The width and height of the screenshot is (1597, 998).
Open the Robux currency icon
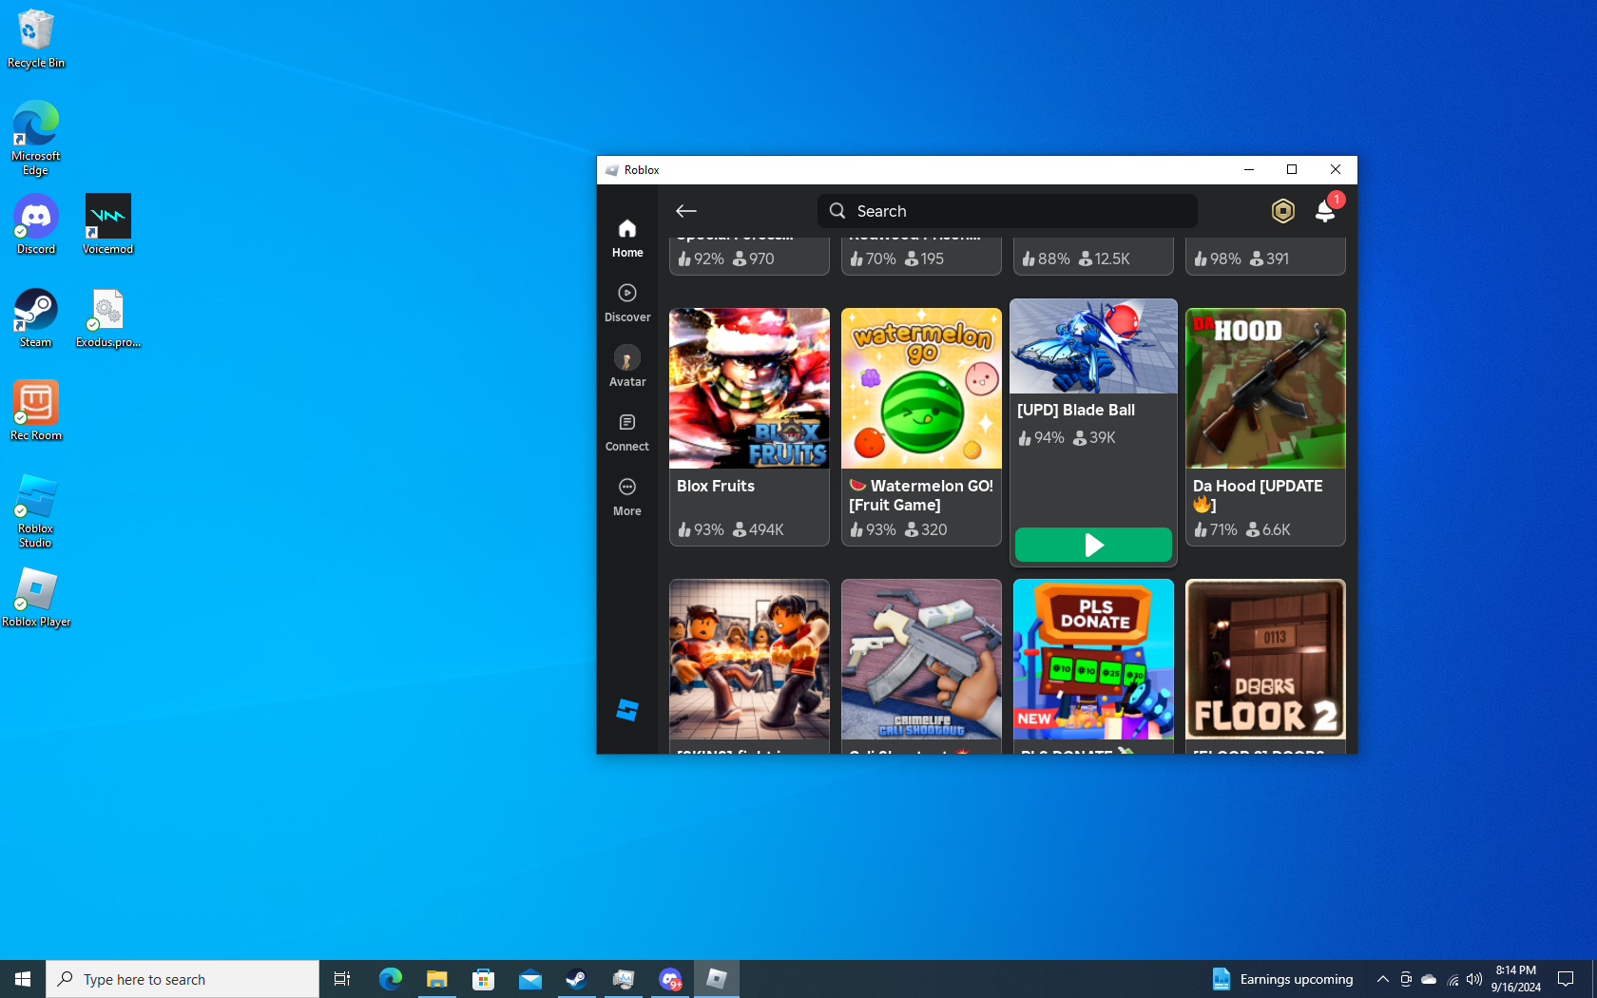pyautogui.click(x=1282, y=211)
